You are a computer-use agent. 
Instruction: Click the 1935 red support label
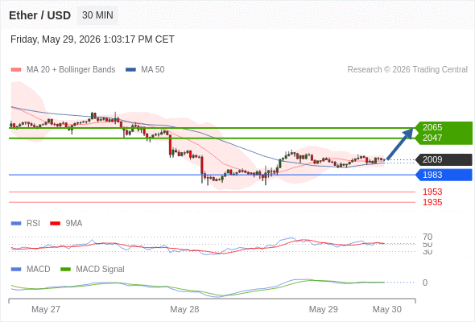[x=432, y=202]
